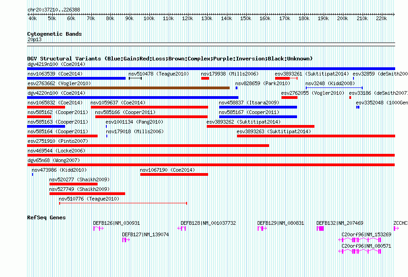Click the 100k mark on the ruler

pyautogui.click(x=149, y=19)
